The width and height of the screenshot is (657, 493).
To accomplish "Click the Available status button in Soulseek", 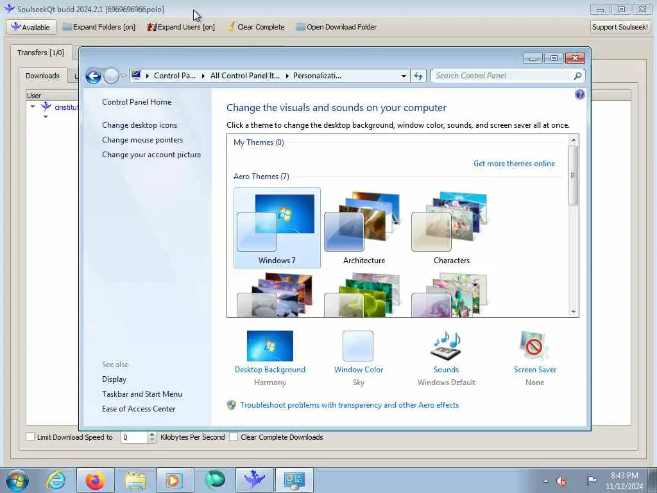I will pos(31,27).
